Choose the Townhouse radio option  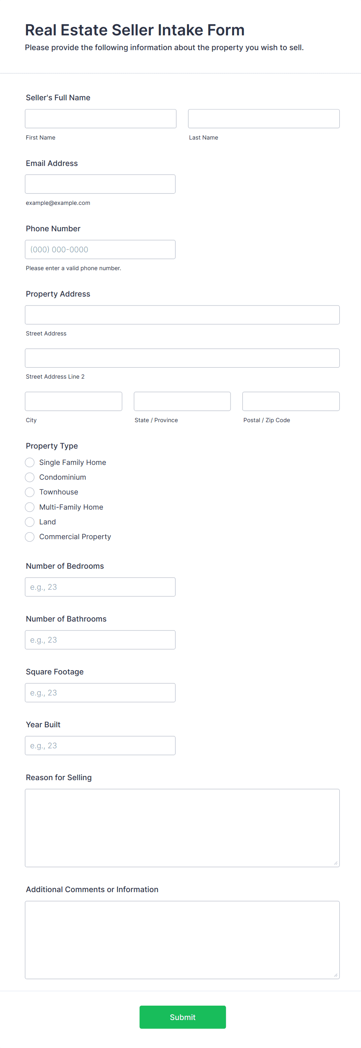tap(30, 492)
